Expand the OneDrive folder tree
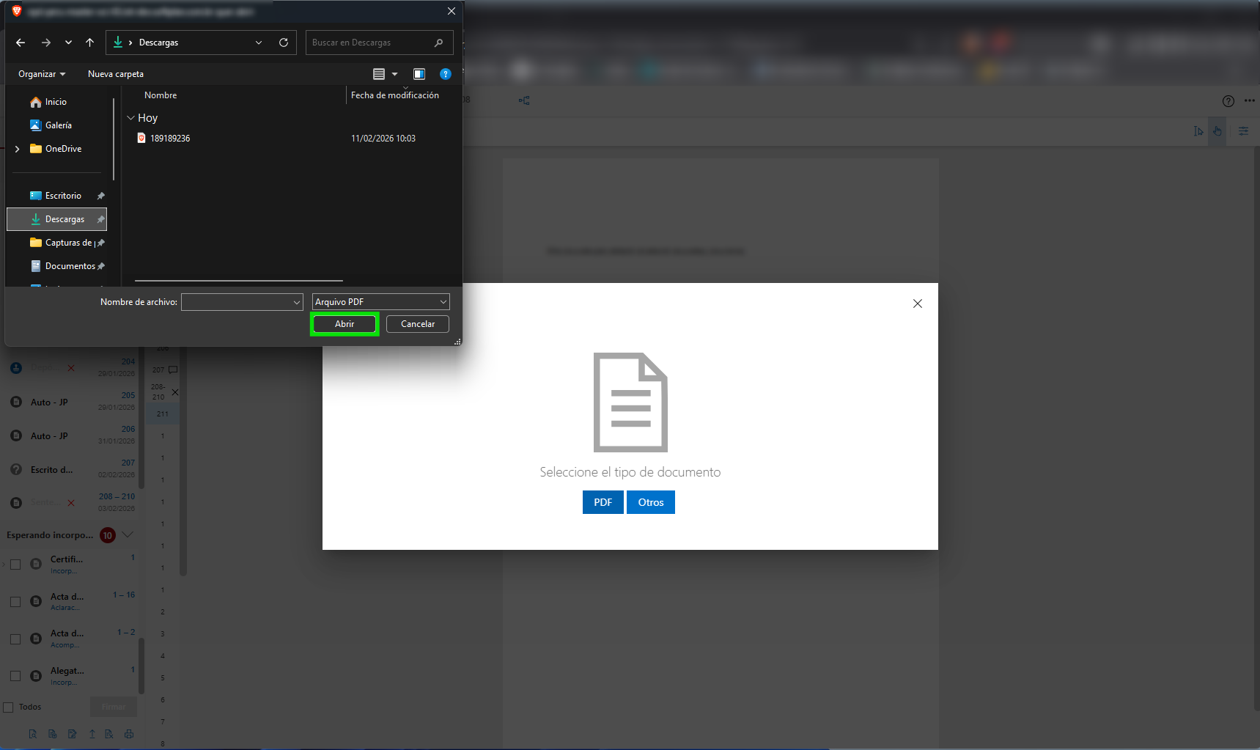 point(18,149)
